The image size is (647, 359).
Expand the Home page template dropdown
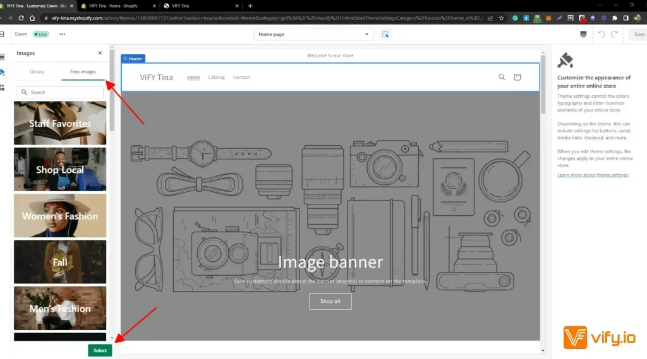pos(313,34)
